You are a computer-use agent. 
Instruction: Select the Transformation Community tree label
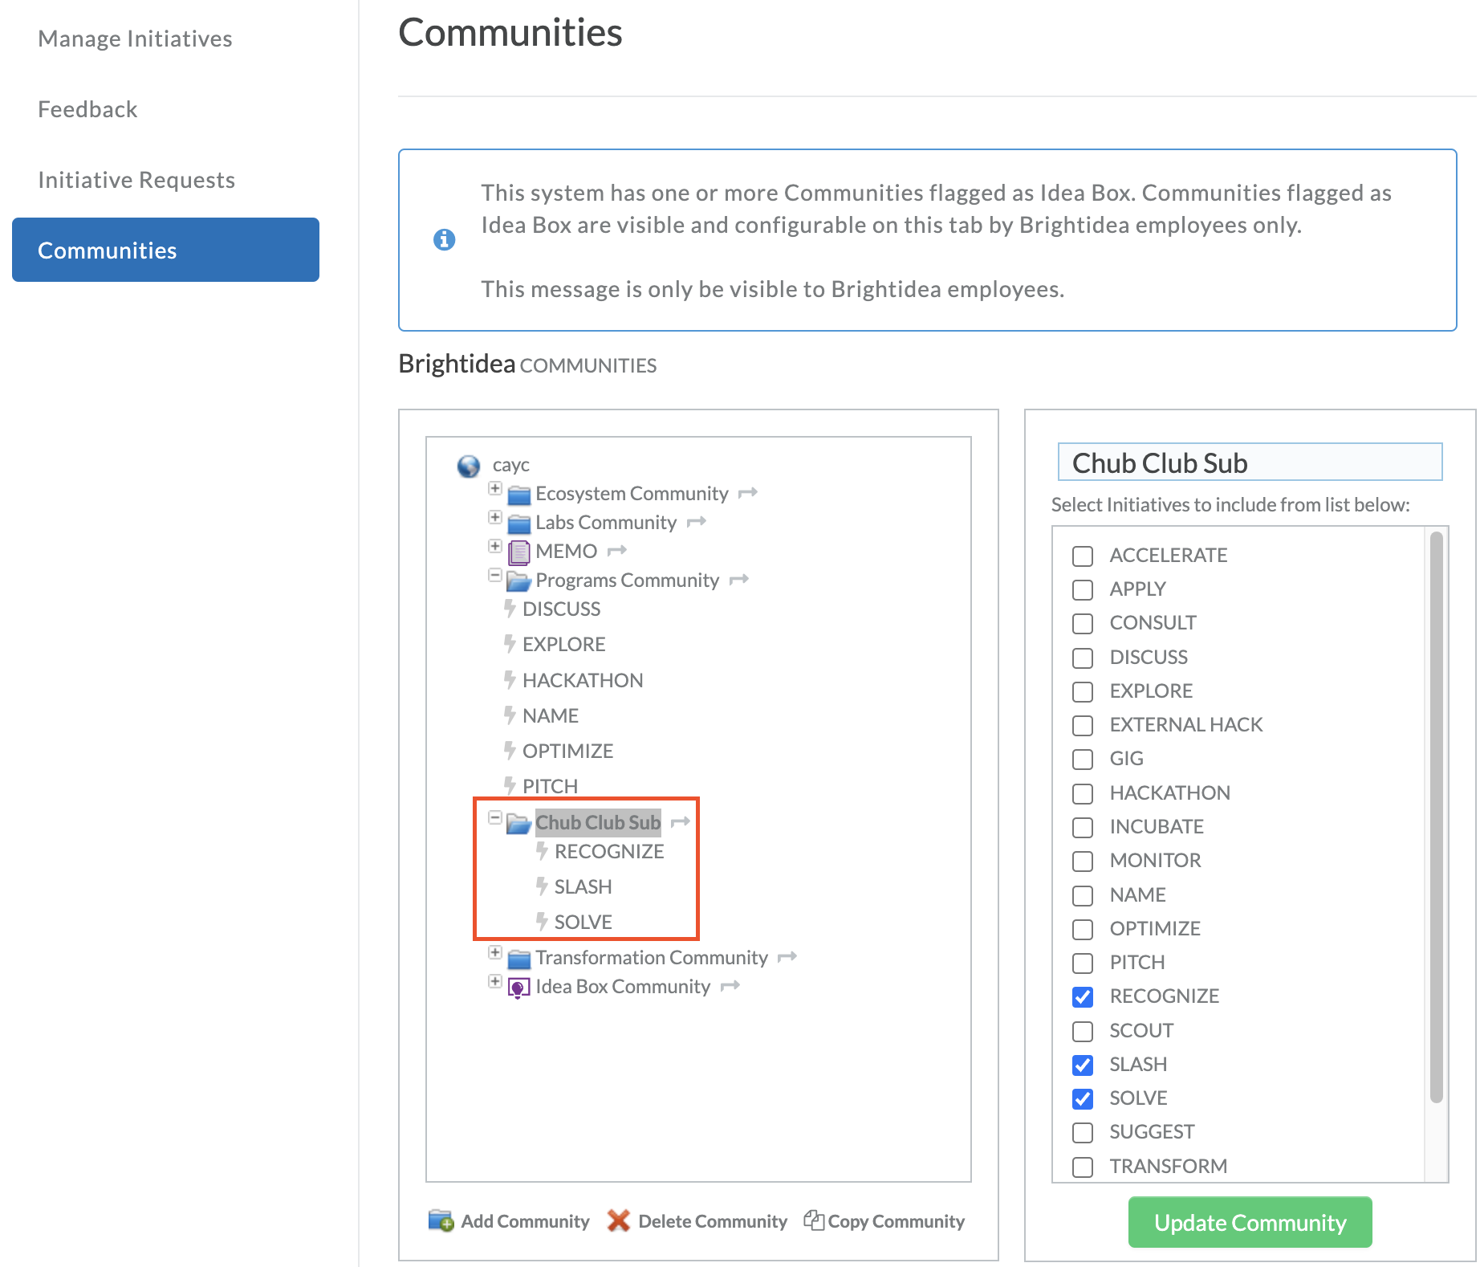point(652,958)
